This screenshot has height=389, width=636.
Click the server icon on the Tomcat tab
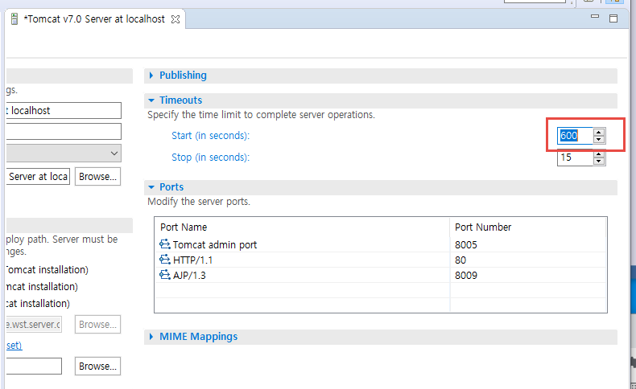point(14,19)
